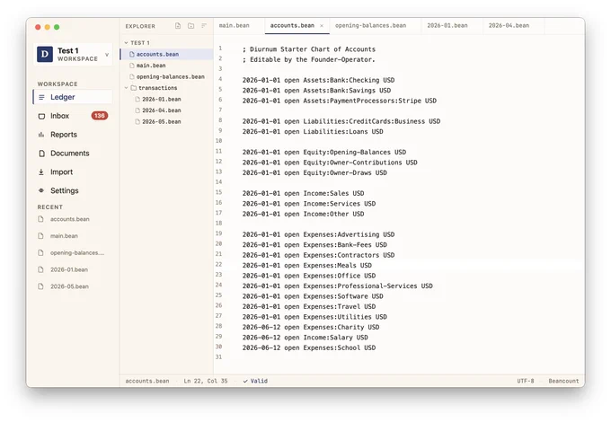Click the checkmark icon next to Valid
This screenshot has height=422, width=611.
click(245, 381)
